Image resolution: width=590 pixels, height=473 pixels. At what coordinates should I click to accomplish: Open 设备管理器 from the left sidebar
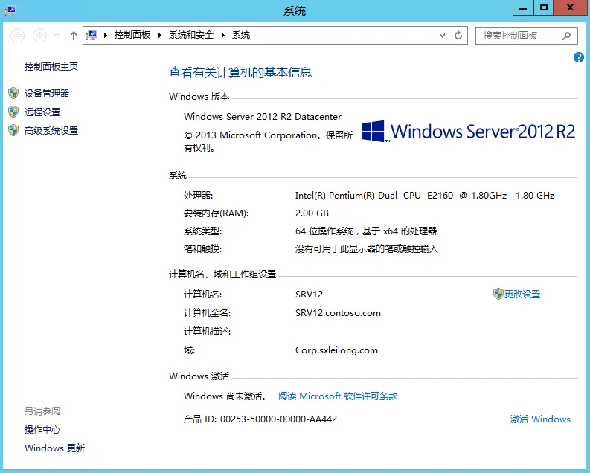tap(46, 93)
